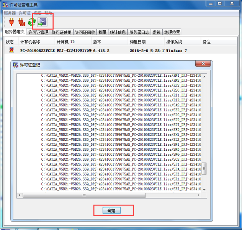Click the vertical scrollbar down arrow

click(204, 189)
